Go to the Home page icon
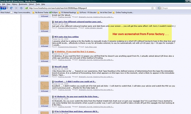Image resolution: width=191 pixels, height=114 pixels. (x=21, y=8)
